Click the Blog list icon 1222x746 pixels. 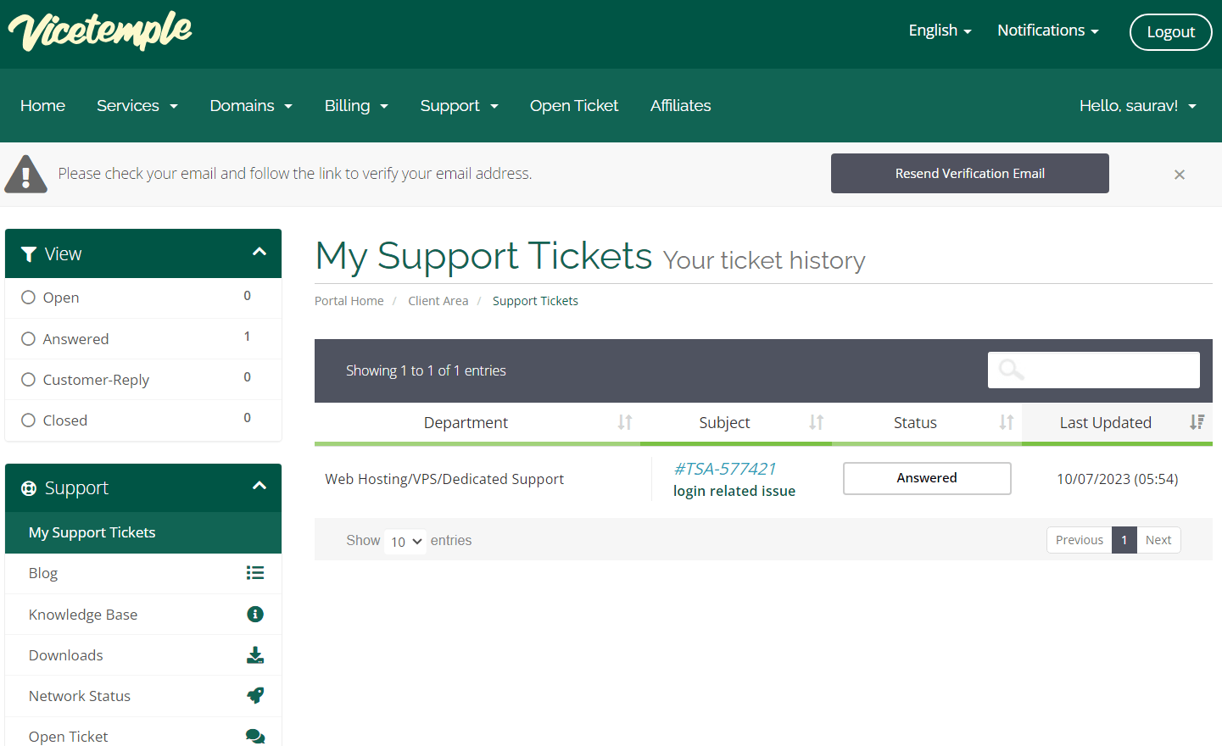point(255,573)
